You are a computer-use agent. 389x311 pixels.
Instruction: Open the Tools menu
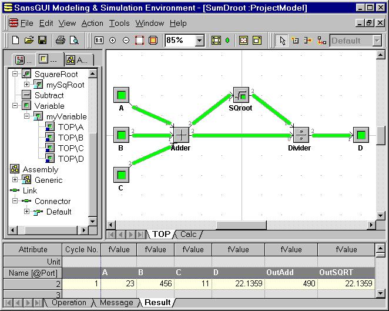tap(119, 23)
